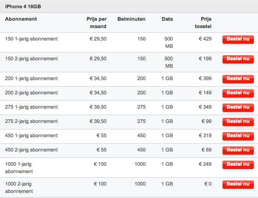The width and height of the screenshot is (258, 198).
Task: Select the '1000 1-jarig abonnement' row label
Action: coord(19,168)
